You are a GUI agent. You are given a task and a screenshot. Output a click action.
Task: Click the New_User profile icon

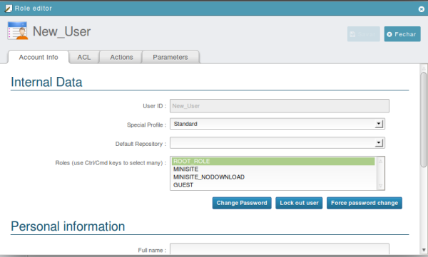(x=18, y=31)
